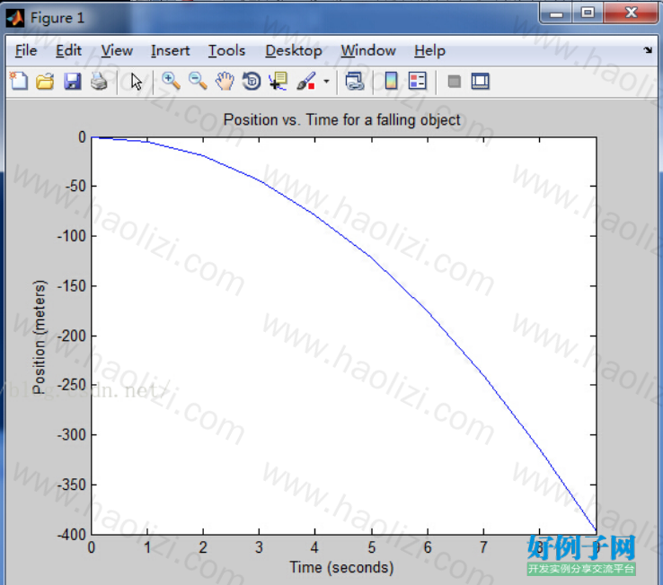The width and height of the screenshot is (663, 585).
Task: Insert a colorbar using toolbar icon
Action: (391, 81)
